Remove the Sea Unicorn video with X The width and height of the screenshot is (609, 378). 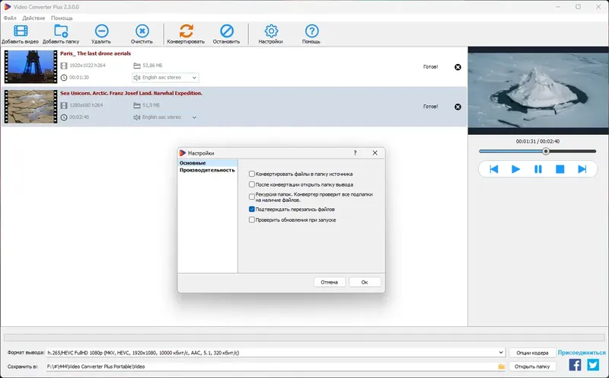click(458, 107)
